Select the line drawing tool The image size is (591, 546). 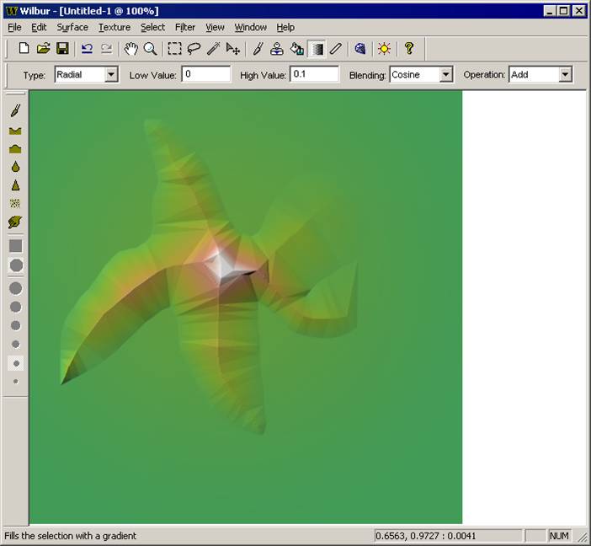tap(335, 49)
